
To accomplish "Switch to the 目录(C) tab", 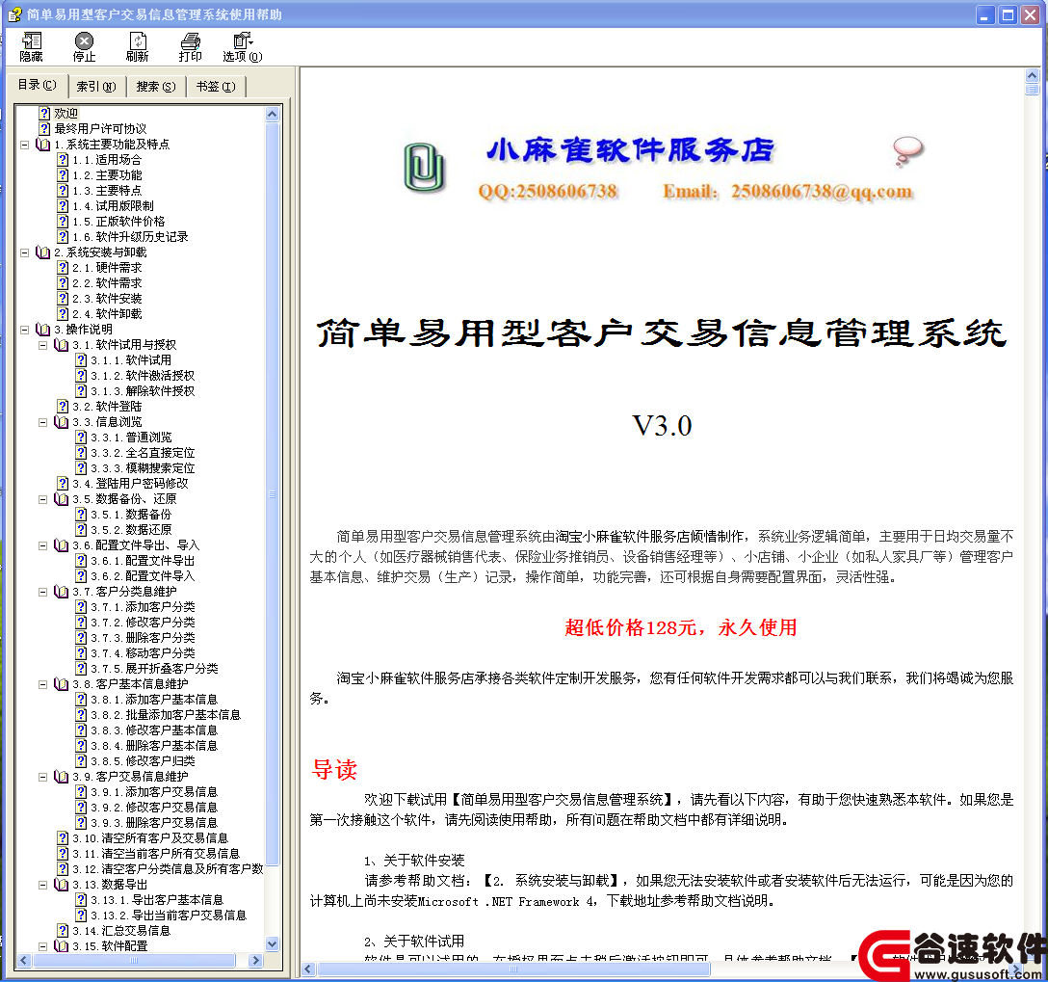I will point(38,85).
